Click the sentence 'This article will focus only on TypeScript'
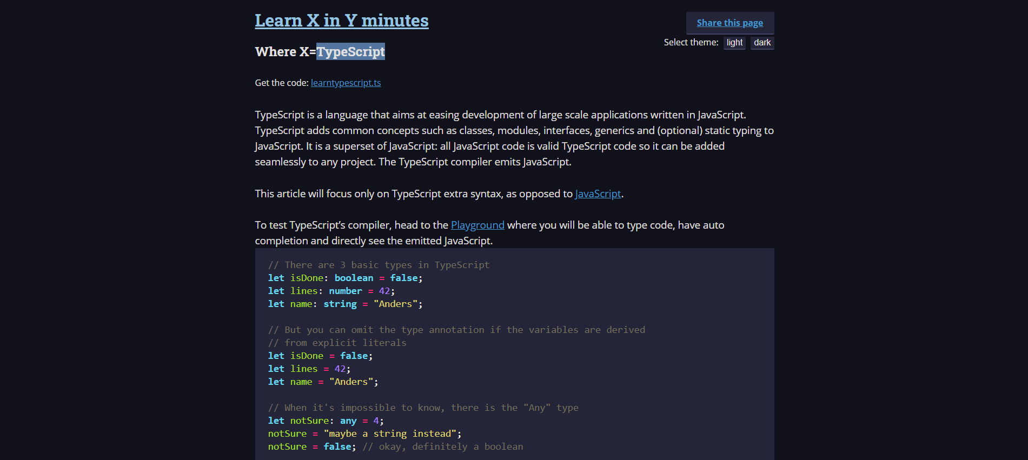This screenshot has width=1028, height=460. [439, 194]
